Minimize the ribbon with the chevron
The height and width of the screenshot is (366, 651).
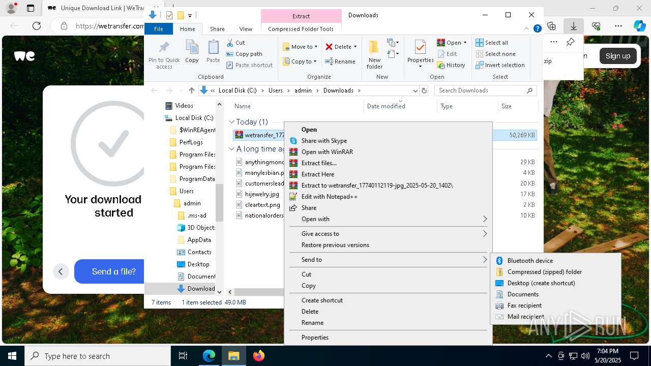click(527, 29)
